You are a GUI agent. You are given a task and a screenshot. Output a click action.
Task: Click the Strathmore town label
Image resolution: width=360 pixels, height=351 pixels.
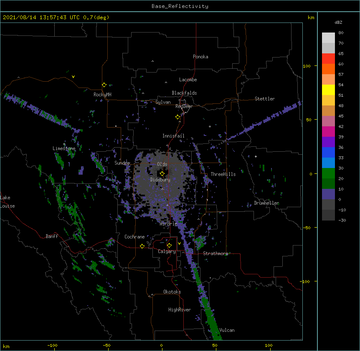[x=215, y=253]
